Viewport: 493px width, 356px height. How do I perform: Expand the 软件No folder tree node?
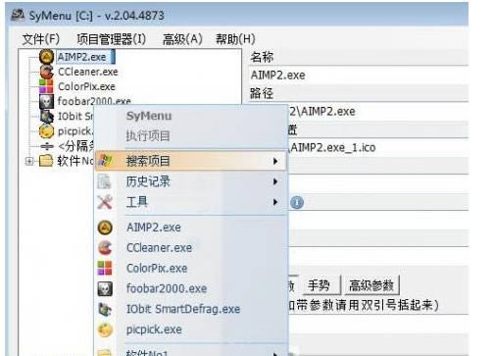tap(29, 161)
